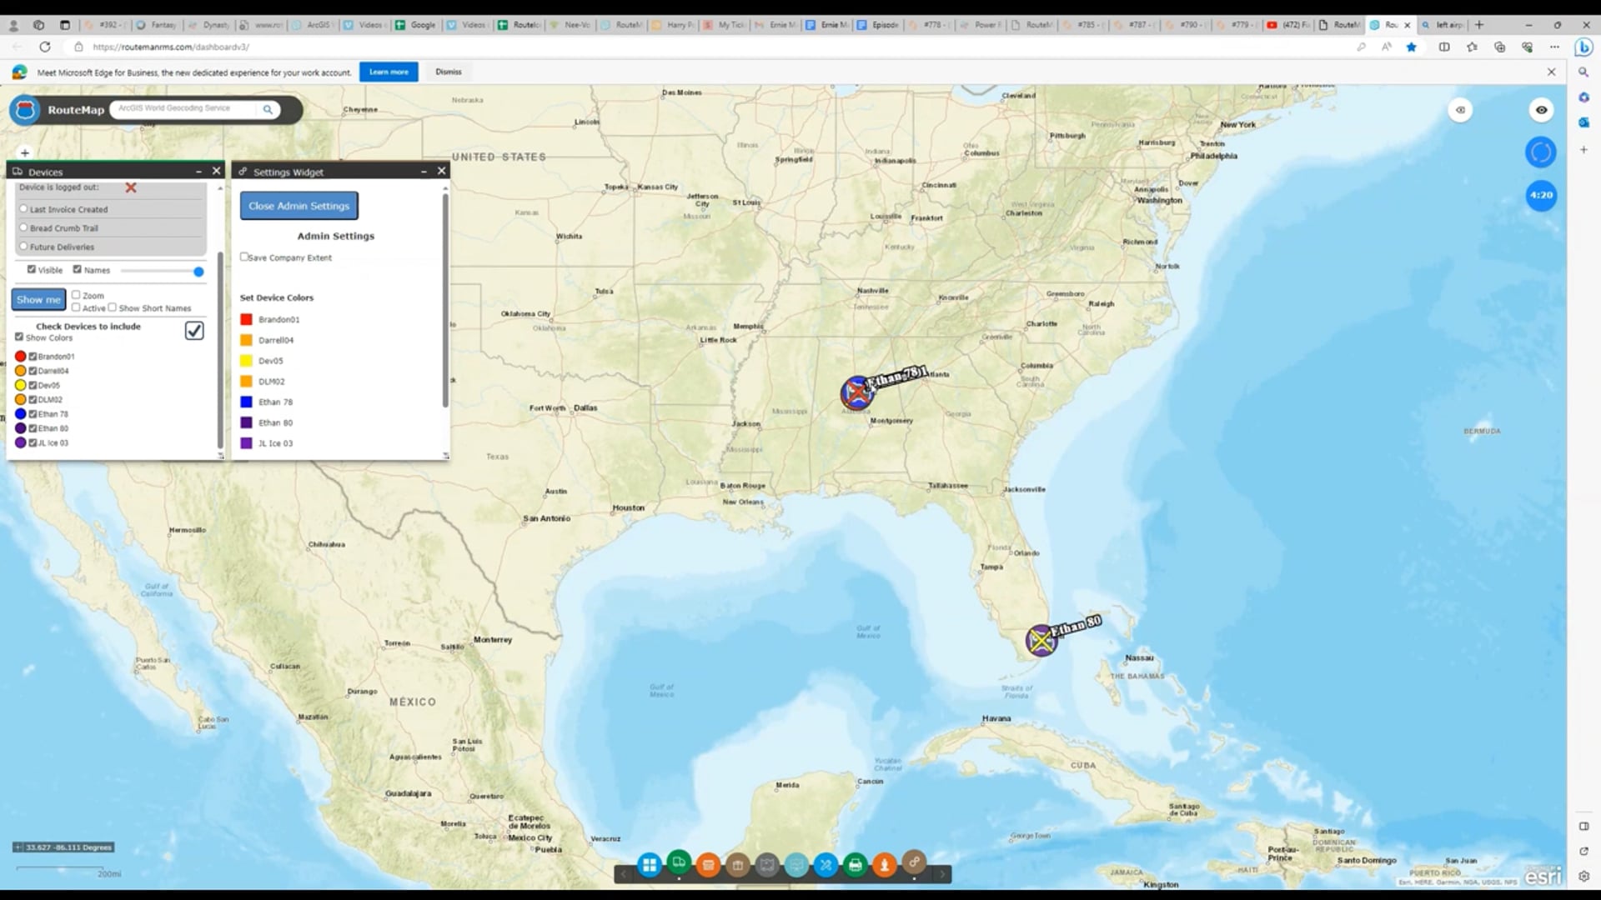Open the brown Settings Widget link icon in dock
This screenshot has height=900, width=1601.
914,862
